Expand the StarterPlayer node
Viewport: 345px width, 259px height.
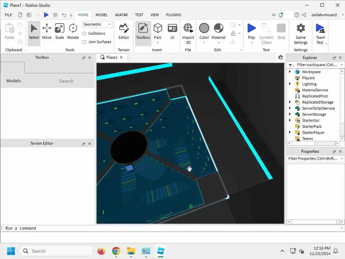click(x=290, y=132)
